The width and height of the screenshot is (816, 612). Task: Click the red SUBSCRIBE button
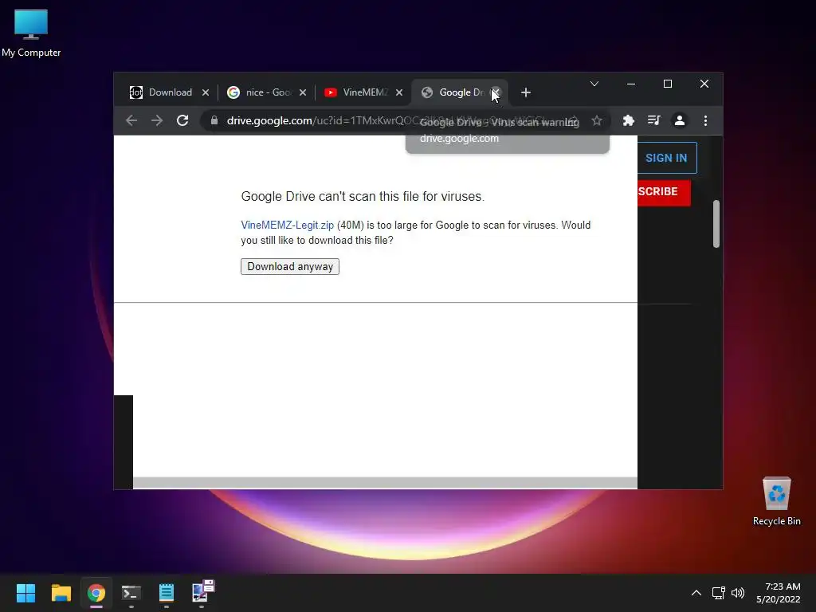point(664,193)
